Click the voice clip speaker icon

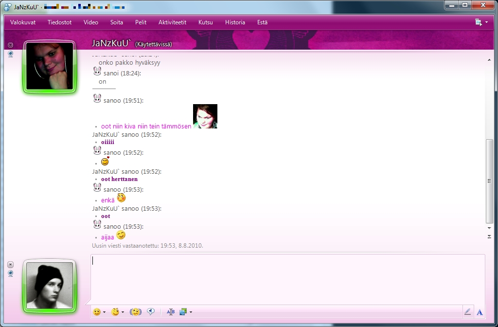[151, 312]
